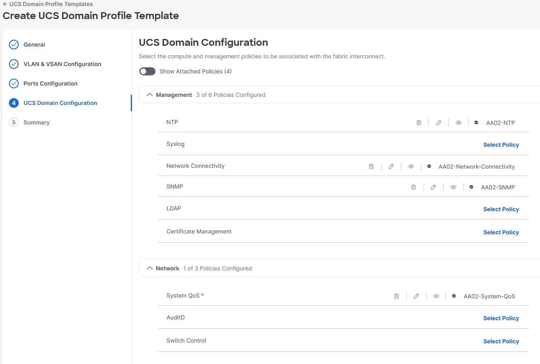Edit the NTP policy with pencil icon
This screenshot has width=540, height=364.
438,123
